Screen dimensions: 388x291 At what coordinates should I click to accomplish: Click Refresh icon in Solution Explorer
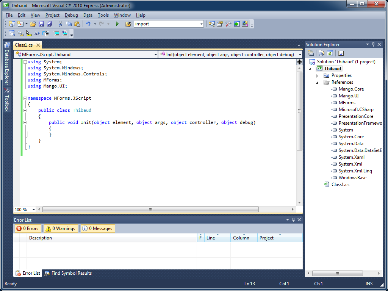pyautogui.click(x=330, y=53)
